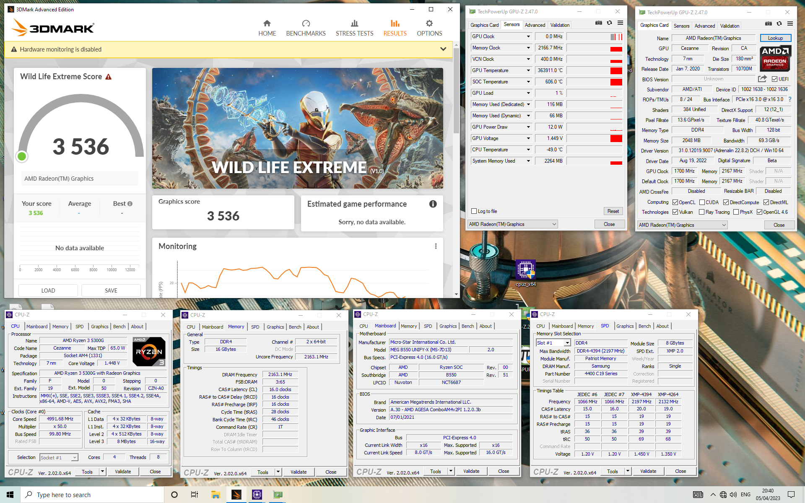Click Reset button in GPU-Z Sensors
805x503 pixels.
point(613,211)
